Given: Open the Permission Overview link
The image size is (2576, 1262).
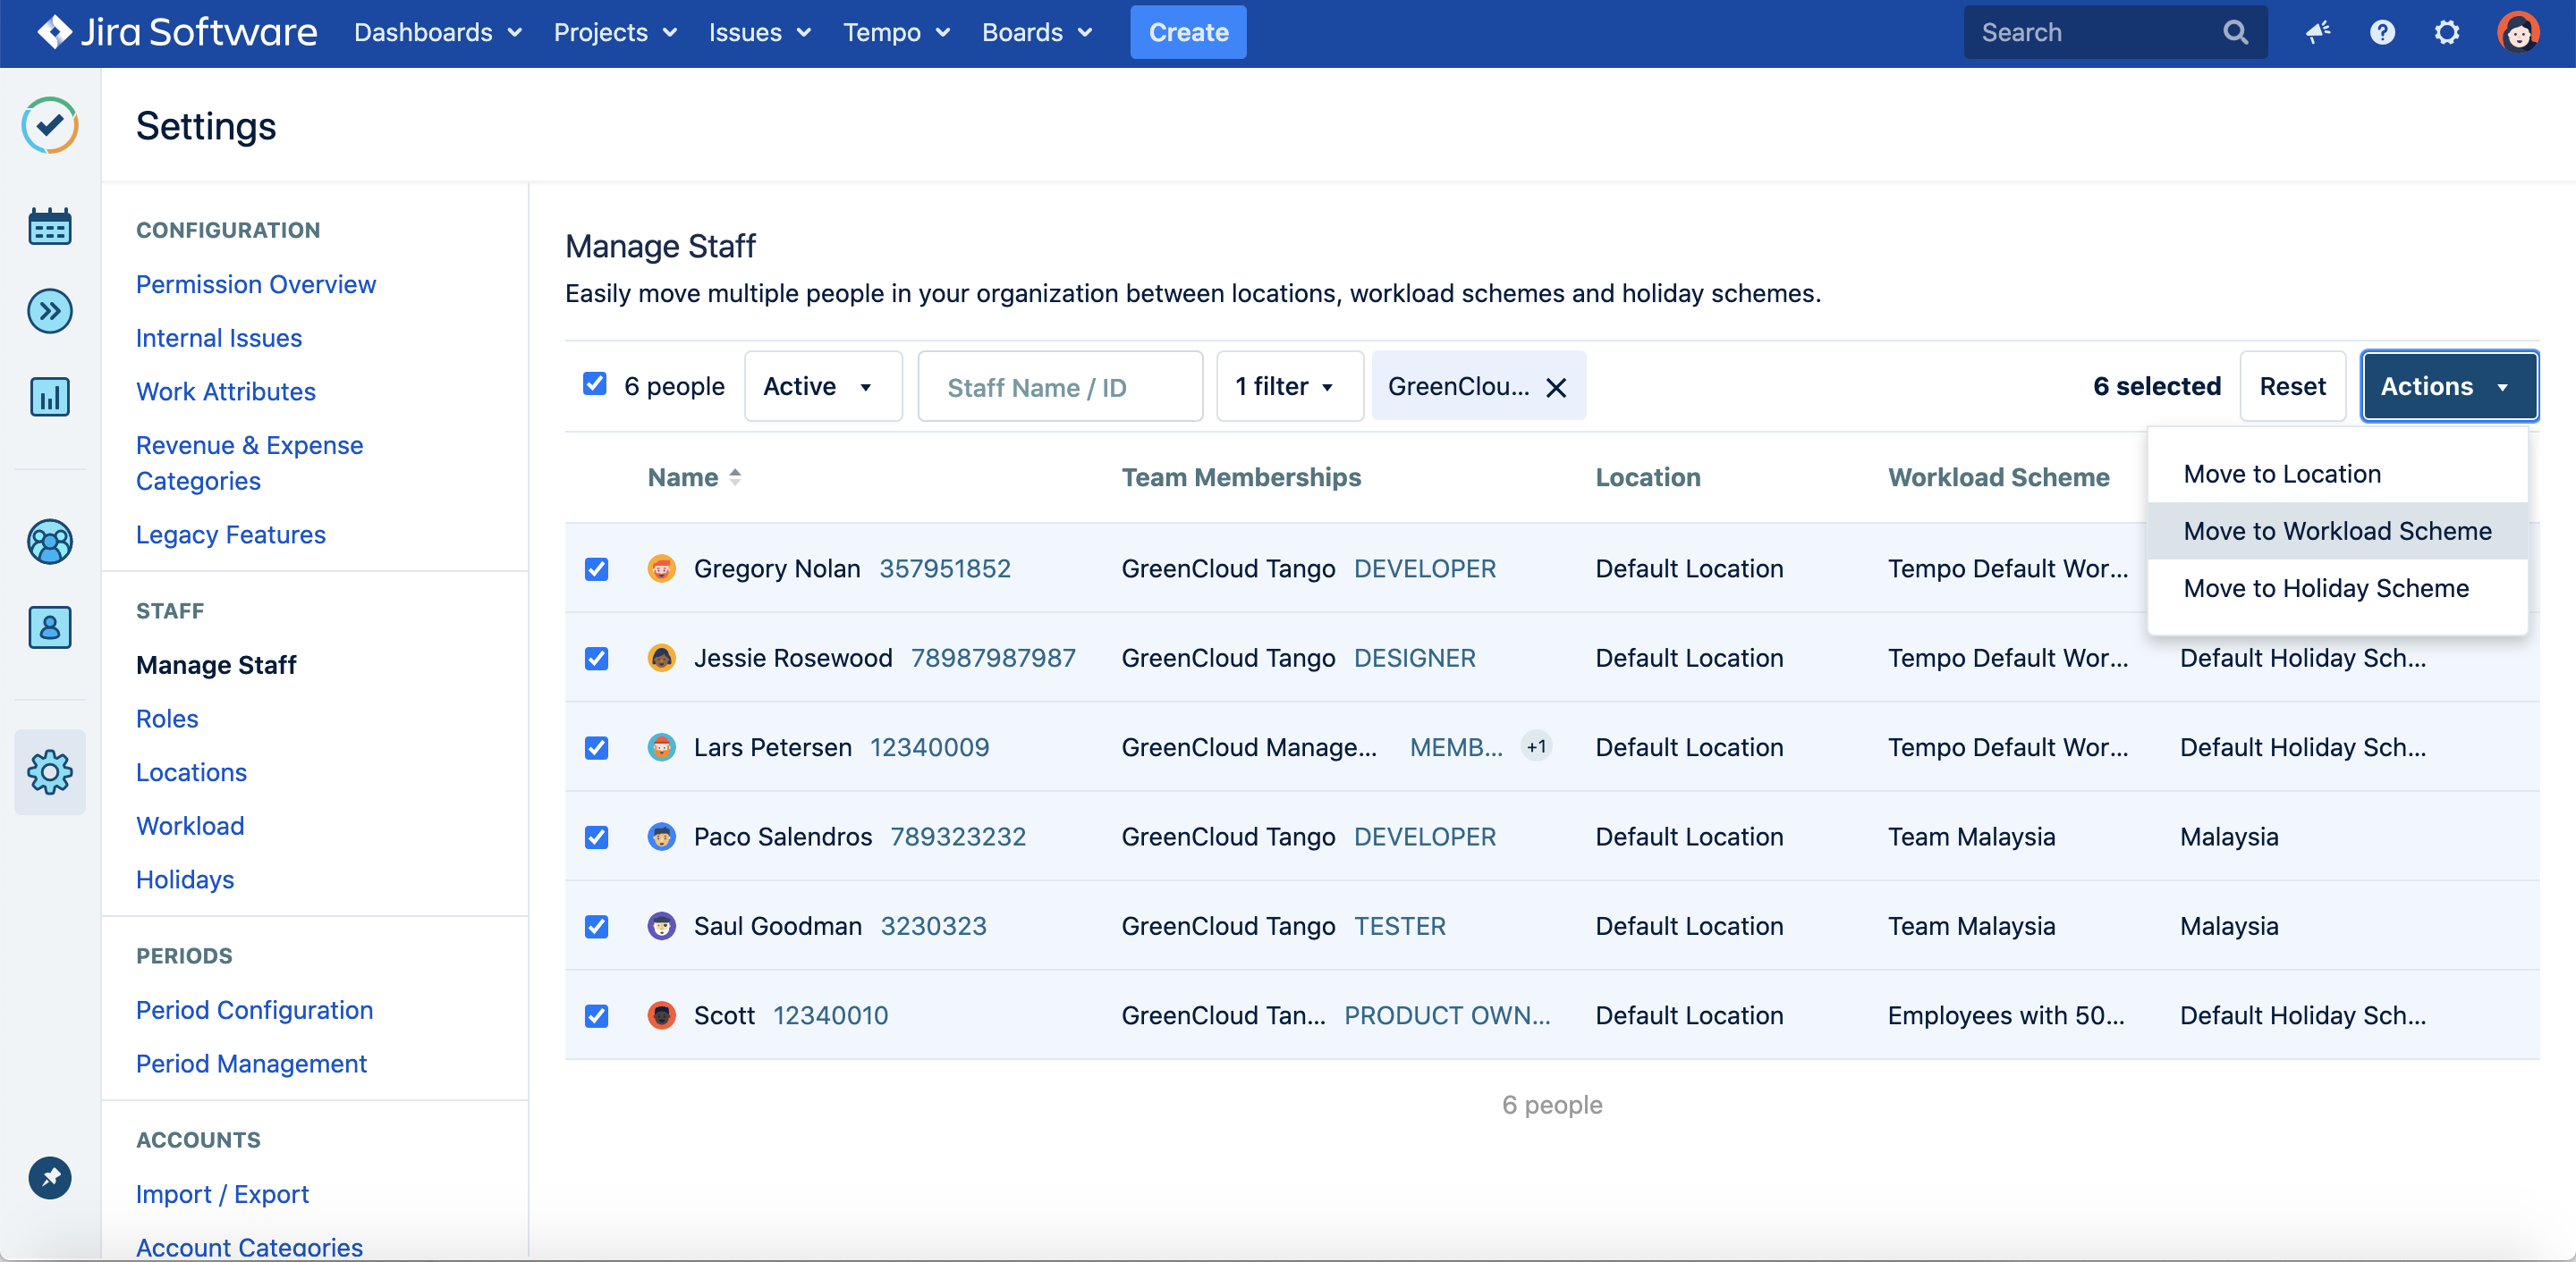Looking at the screenshot, I should coord(256,284).
